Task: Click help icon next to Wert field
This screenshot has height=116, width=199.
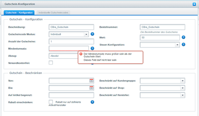Action: 183,37
